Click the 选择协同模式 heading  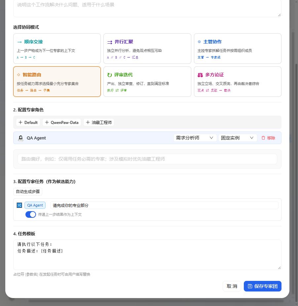[26, 27]
